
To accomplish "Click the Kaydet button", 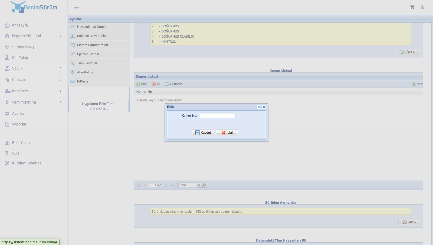I will click(203, 133).
